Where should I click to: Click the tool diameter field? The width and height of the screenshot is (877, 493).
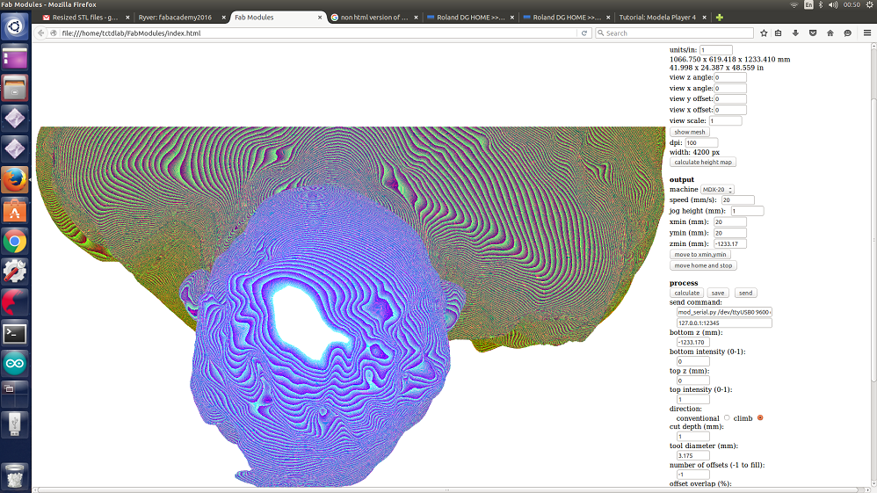tap(693, 456)
